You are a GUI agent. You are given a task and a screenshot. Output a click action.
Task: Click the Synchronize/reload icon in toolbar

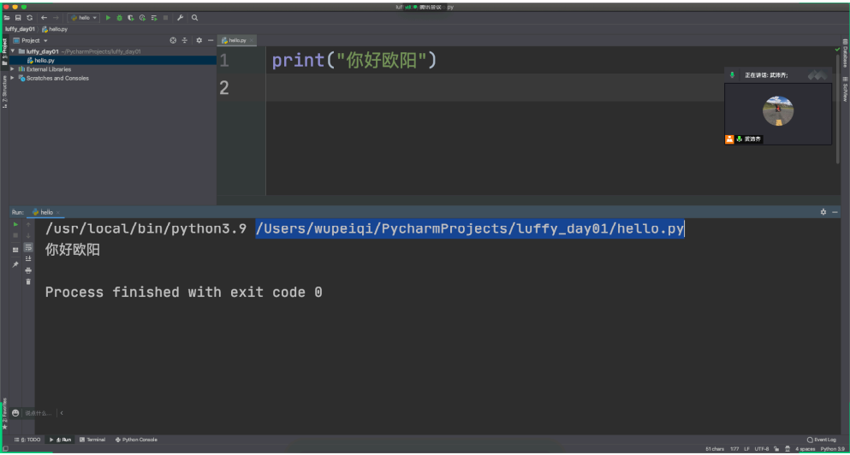(30, 18)
